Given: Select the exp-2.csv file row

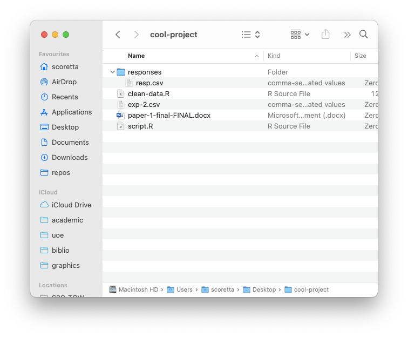Looking at the screenshot, I should [144, 105].
